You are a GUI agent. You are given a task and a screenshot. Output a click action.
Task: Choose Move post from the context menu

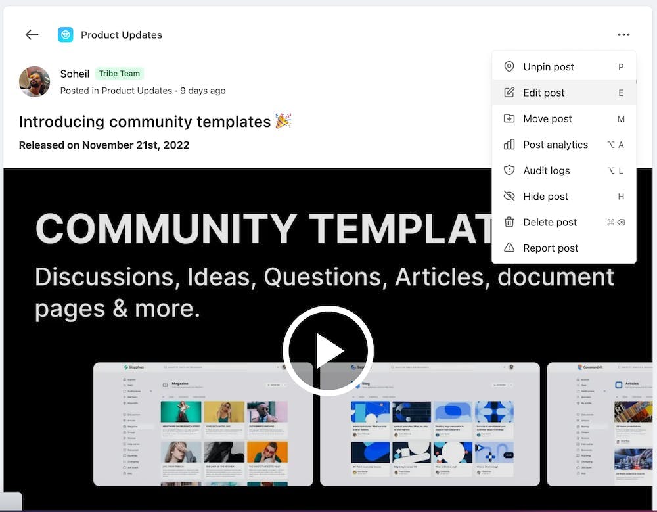click(547, 118)
